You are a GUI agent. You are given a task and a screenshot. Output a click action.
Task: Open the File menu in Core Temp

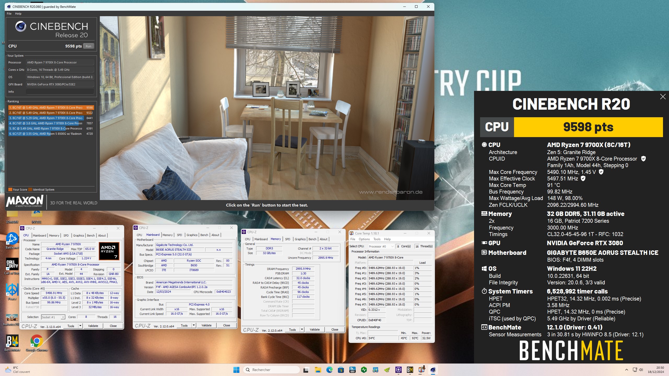click(353, 239)
